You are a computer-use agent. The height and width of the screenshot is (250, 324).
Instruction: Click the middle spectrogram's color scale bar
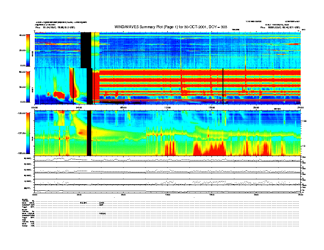28,87
